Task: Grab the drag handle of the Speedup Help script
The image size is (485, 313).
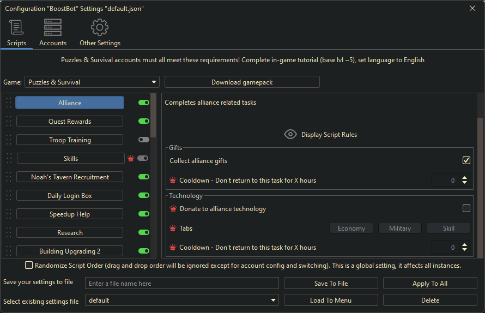Action: [9, 214]
